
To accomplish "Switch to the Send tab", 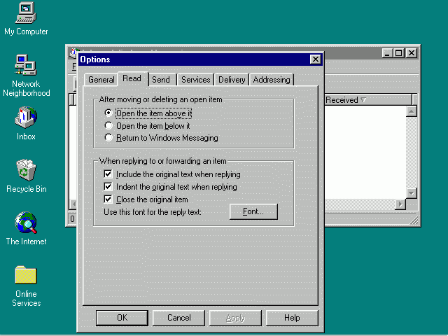I will [x=161, y=80].
